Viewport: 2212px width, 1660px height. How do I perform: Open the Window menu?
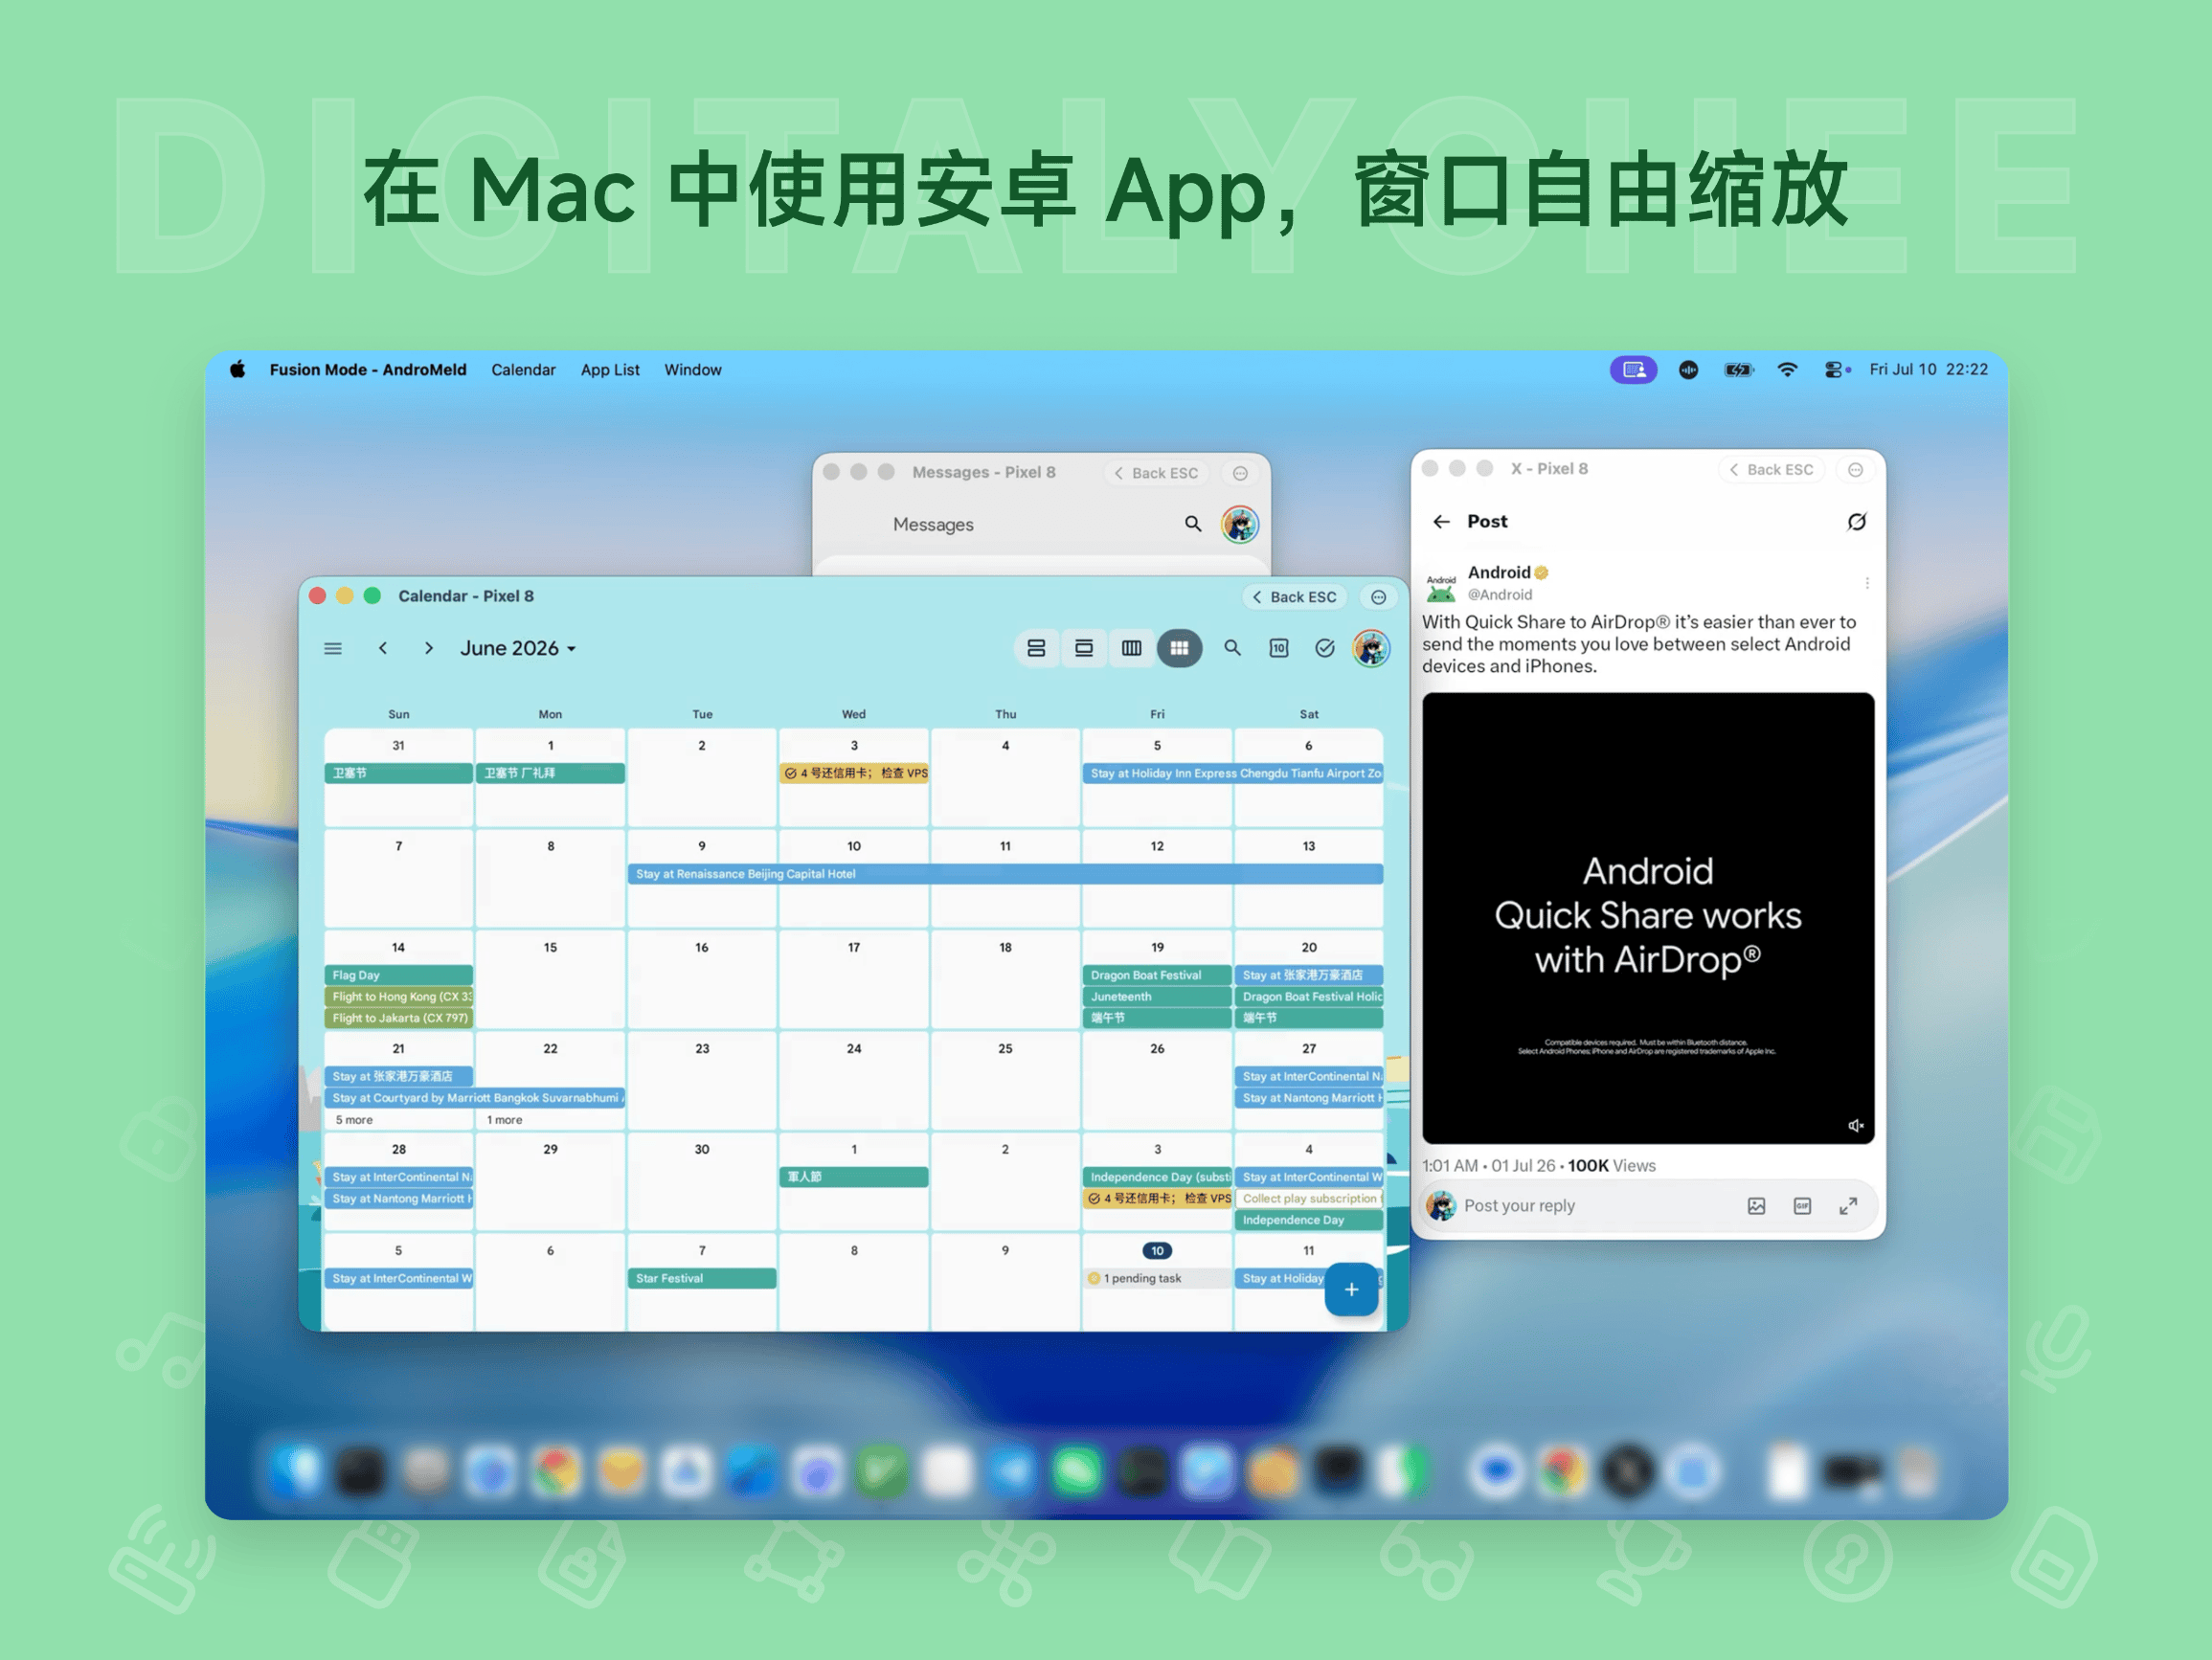pos(693,370)
